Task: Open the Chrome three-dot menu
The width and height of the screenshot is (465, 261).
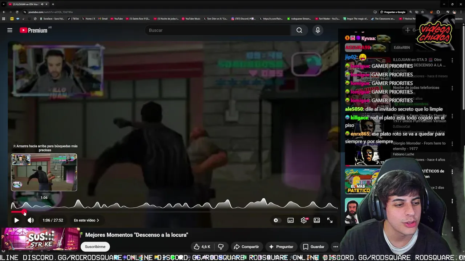Action: 461,12
